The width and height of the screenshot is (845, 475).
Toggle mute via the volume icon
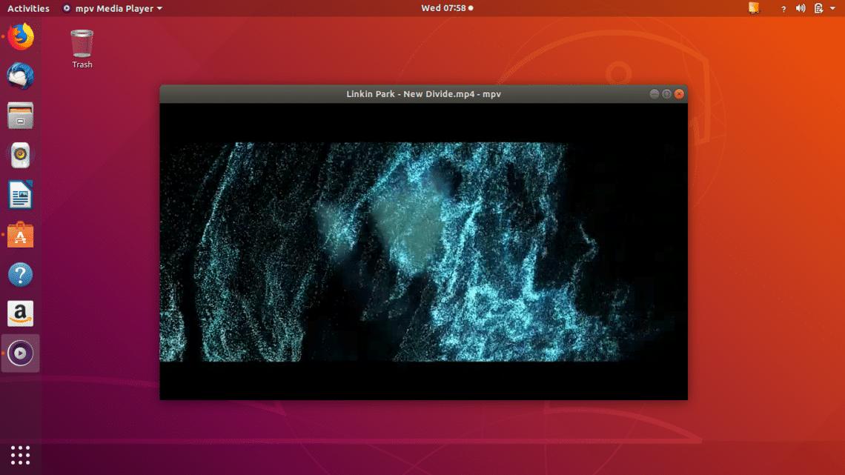pyautogui.click(x=801, y=8)
